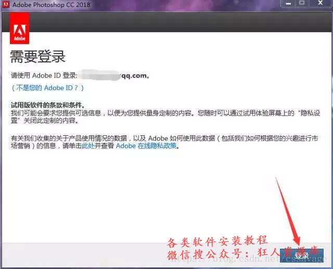Open the 此处 link

[x=88, y=146]
